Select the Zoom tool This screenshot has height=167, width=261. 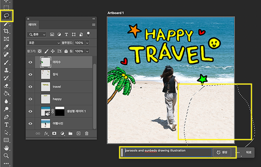7,156
